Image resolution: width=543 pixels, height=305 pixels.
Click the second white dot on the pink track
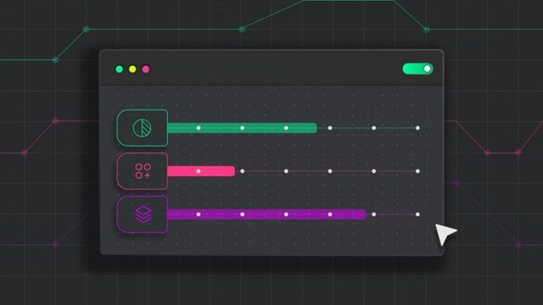click(x=243, y=171)
